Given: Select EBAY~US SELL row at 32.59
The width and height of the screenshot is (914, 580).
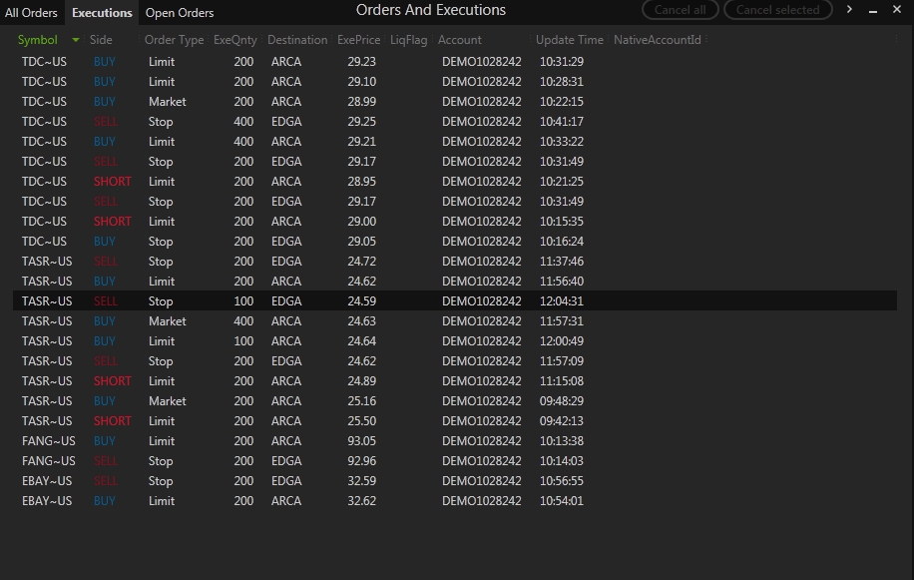Looking at the screenshot, I should tap(455, 481).
